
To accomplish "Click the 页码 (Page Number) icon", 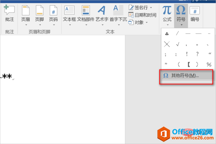I will pyautogui.click(x=53, y=14).
